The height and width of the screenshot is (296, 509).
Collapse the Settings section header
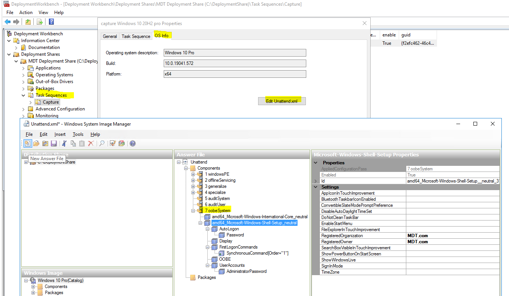316,187
